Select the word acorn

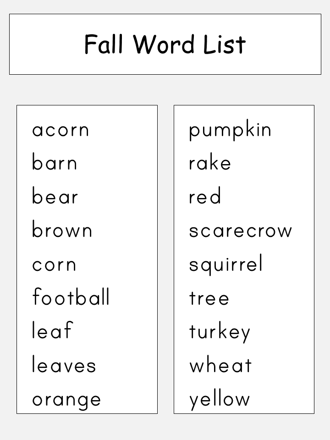pos(60,131)
